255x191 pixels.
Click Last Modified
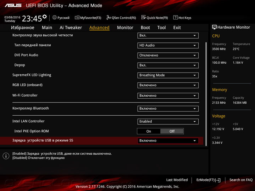177,180
